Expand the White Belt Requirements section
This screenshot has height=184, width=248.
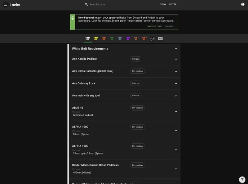pos(176,49)
